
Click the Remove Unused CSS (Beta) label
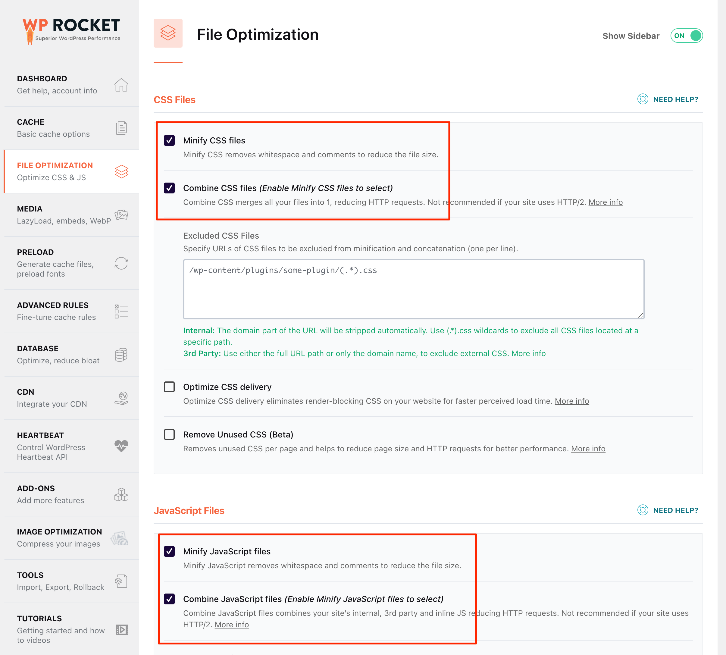coord(238,434)
